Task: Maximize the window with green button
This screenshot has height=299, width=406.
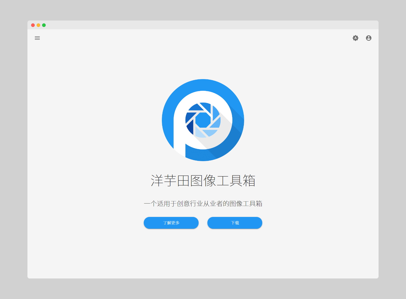Action: (44, 25)
